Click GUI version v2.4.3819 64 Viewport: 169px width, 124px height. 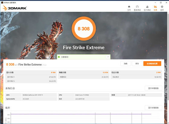[x=80, y=99]
